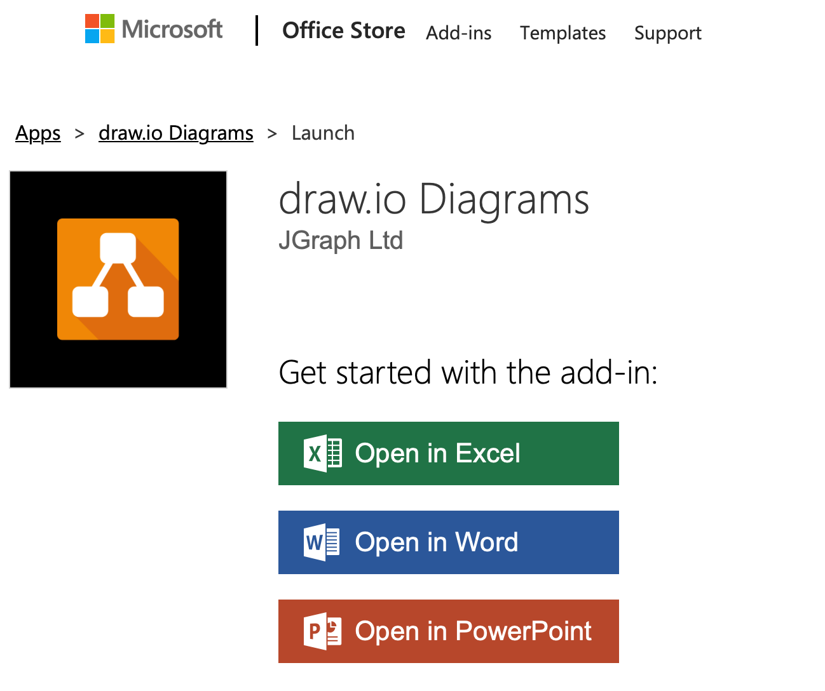Click the Microsoft wordmark in the header
The image size is (825, 691).
tap(172, 29)
